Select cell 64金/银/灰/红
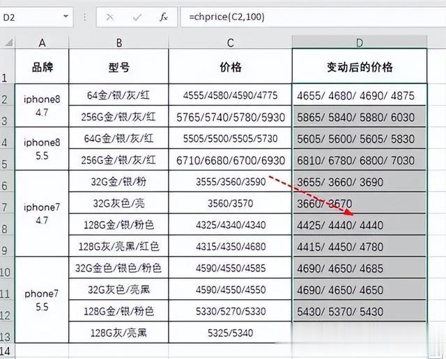Viewport: 446px width, 359px height. pos(119,95)
